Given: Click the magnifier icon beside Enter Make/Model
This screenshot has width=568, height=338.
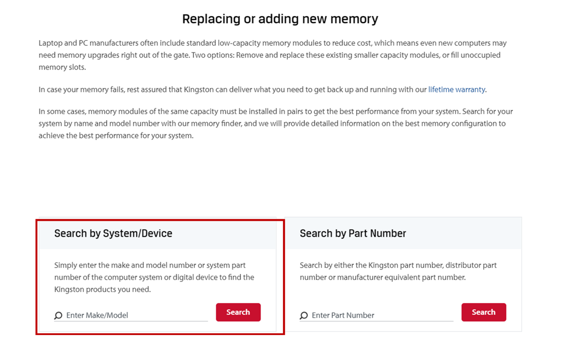Looking at the screenshot, I should [58, 316].
